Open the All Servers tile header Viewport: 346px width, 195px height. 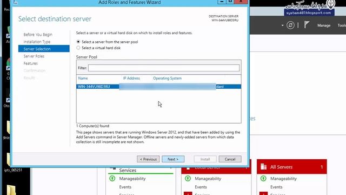(292, 167)
